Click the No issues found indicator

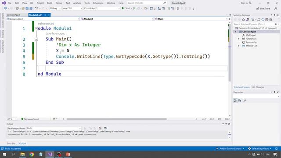tap(30, 119)
